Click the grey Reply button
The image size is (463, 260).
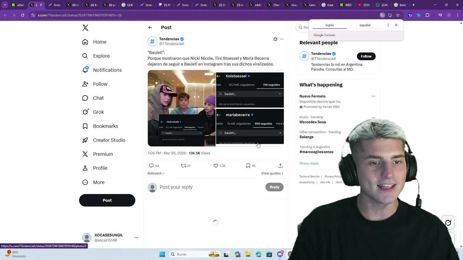[x=275, y=187]
